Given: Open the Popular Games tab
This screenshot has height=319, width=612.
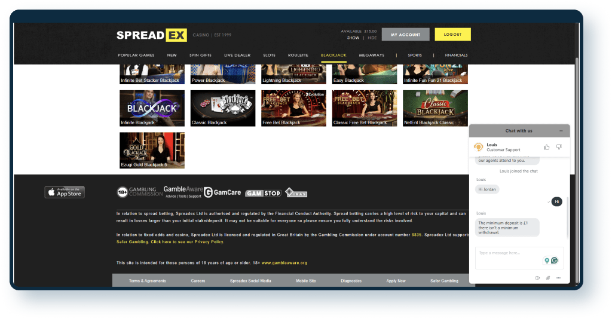Looking at the screenshot, I should [x=136, y=56].
